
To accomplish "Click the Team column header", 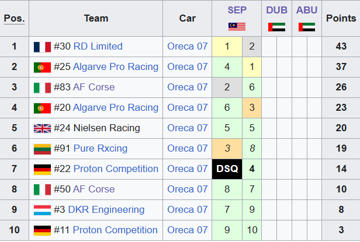I will point(96,18).
